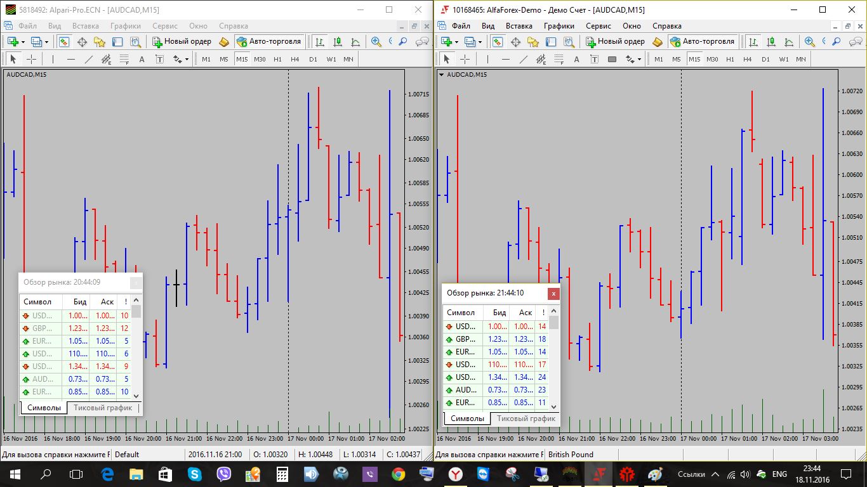Image resolution: width=867 pixels, height=487 pixels.
Task: Select equidistant channel tool in AlfaForex window
Action: 541,59
